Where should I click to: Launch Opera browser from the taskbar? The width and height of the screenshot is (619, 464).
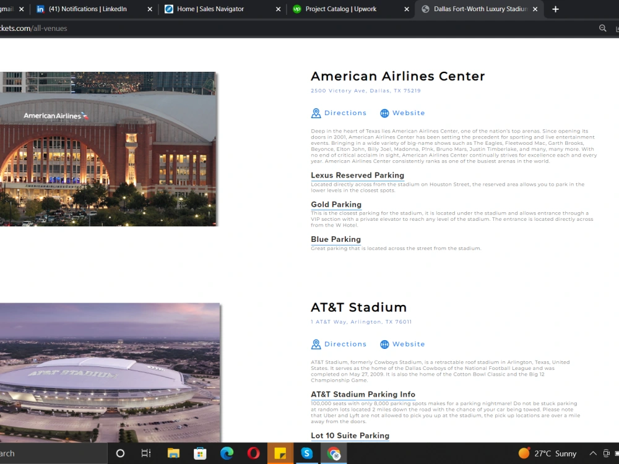tap(253, 453)
